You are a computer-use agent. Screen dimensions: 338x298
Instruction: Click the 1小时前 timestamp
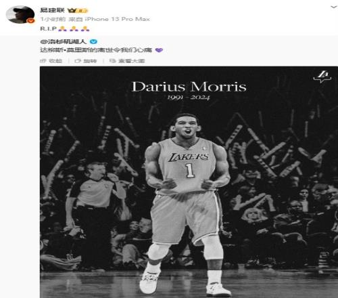coord(53,19)
